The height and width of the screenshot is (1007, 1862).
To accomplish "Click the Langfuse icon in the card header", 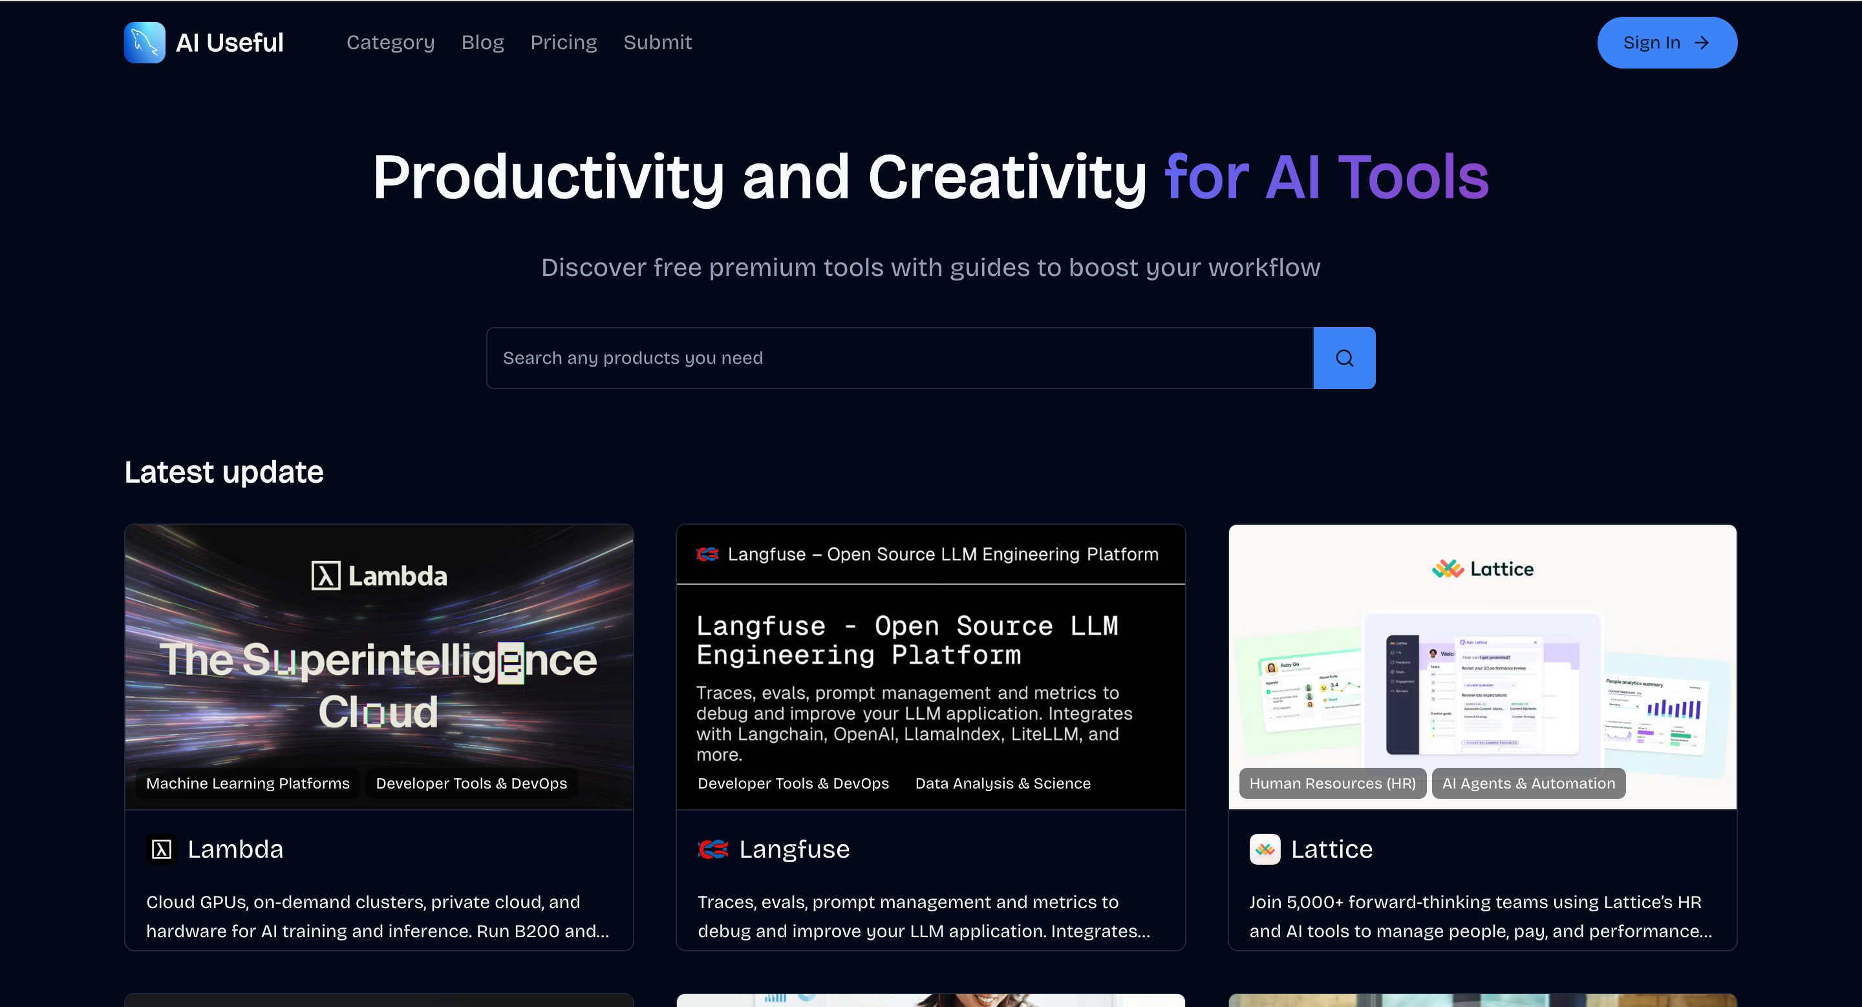I will (707, 554).
